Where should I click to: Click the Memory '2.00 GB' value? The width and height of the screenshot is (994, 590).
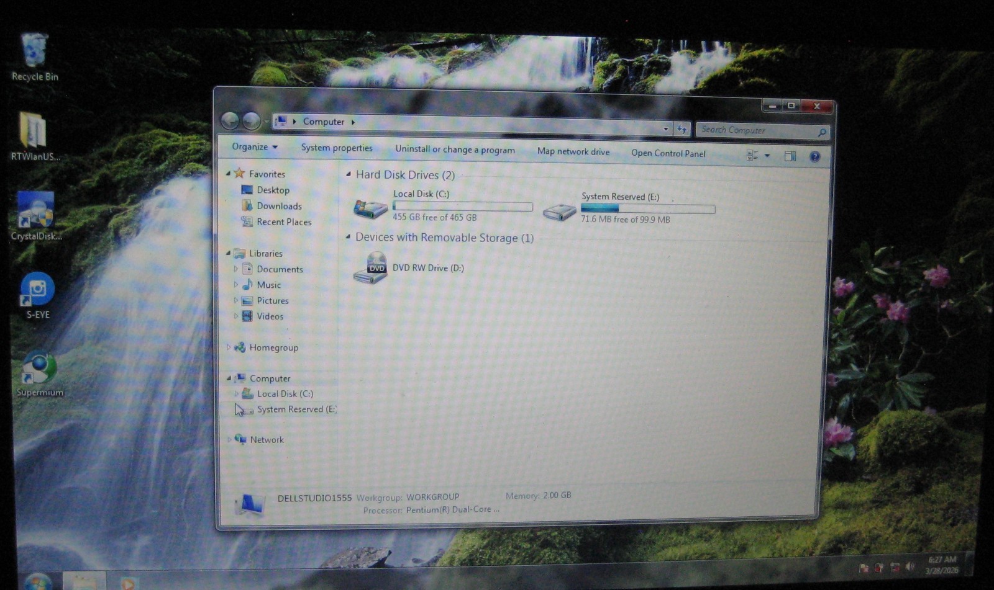tap(557, 495)
